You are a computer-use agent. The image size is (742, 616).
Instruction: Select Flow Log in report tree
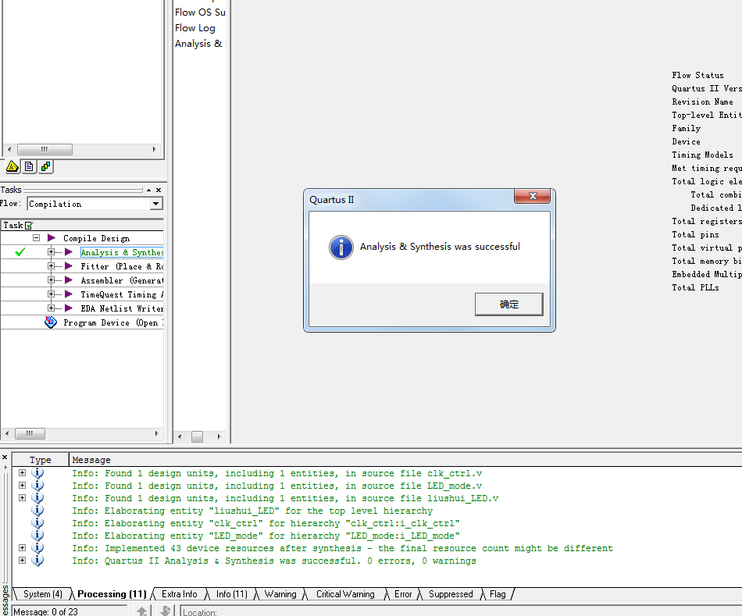(195, 28)
